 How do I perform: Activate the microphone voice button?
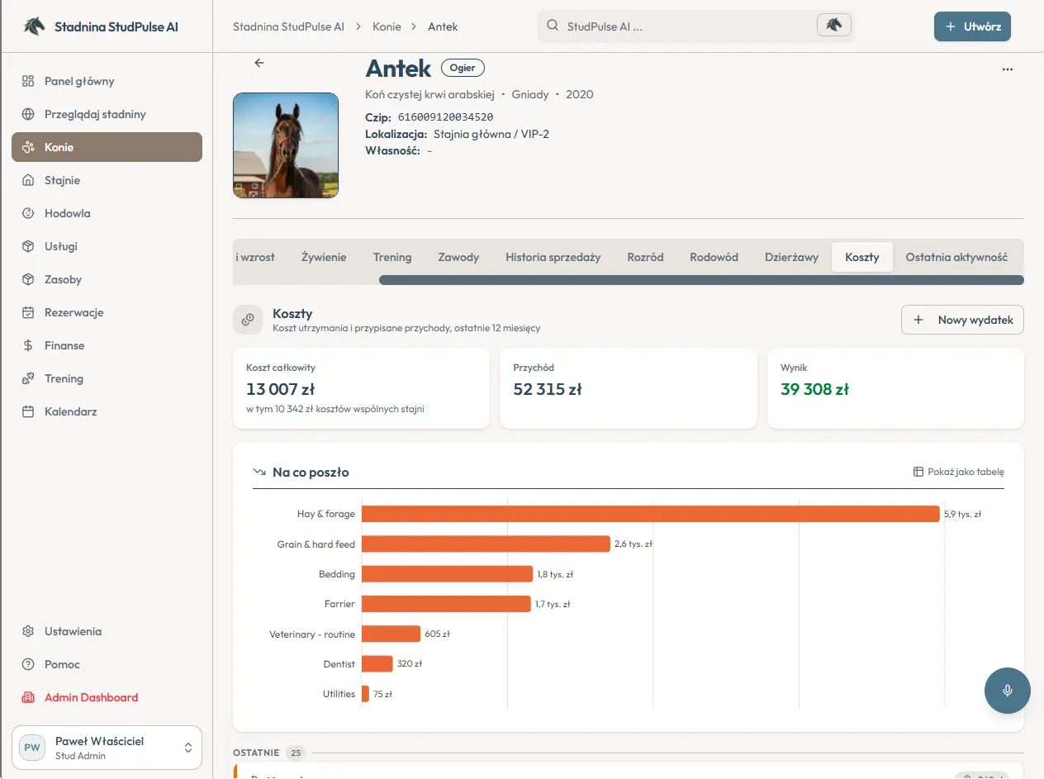pos(1008,691)
